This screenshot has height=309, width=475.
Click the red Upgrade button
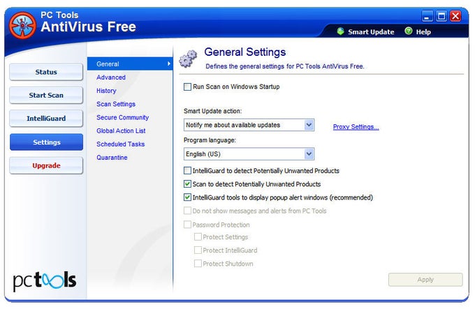[46, 166]
